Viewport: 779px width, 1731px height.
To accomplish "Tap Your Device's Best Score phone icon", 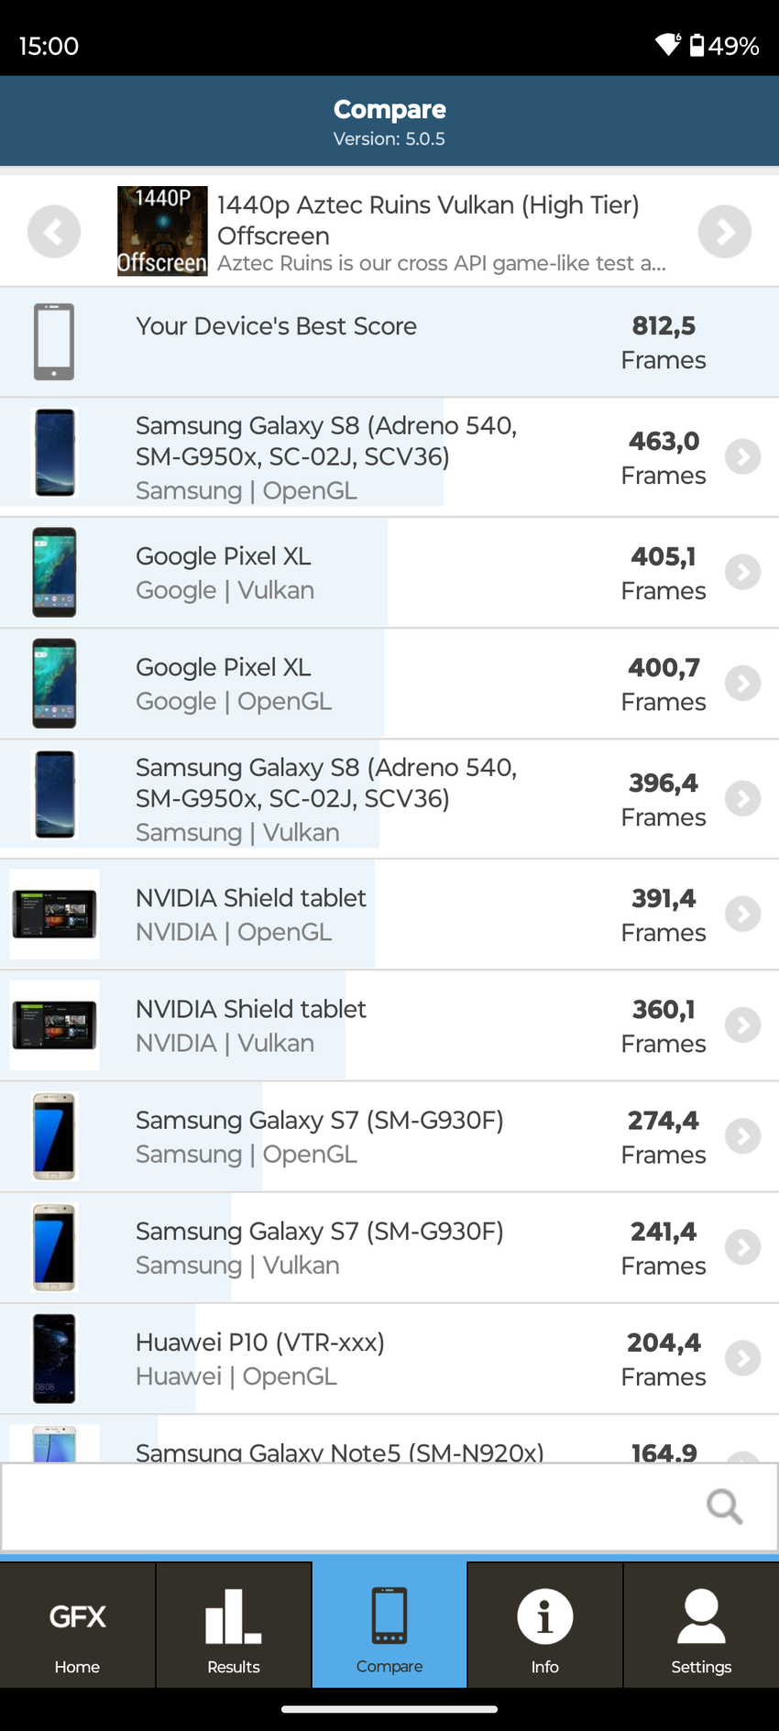I will pos(54,342).
